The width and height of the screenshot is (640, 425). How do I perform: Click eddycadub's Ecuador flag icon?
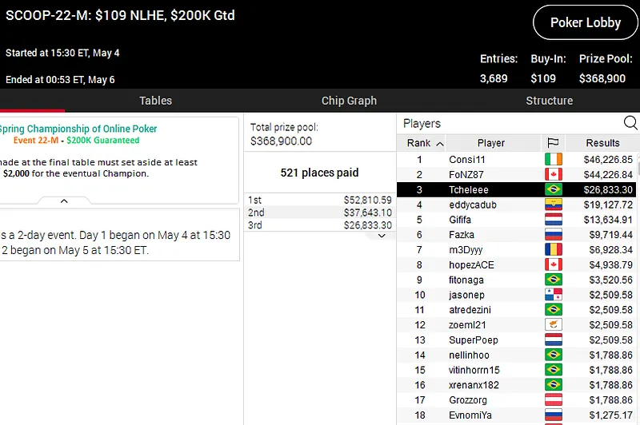click(x=553, y=205)
